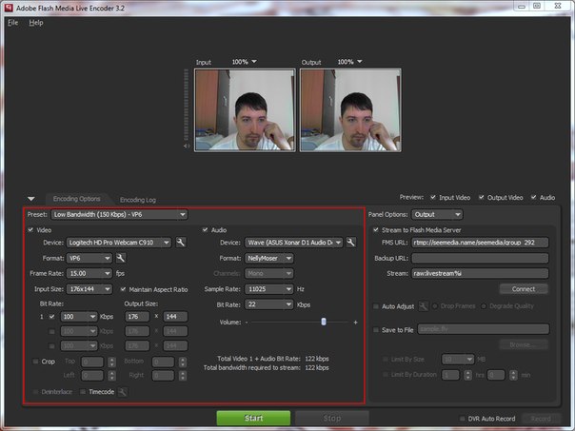The width and height of the screenshot is (575, 431).
Task: Open audio Format NellyMoser dropdown
Action: click(x=268, y=258)
